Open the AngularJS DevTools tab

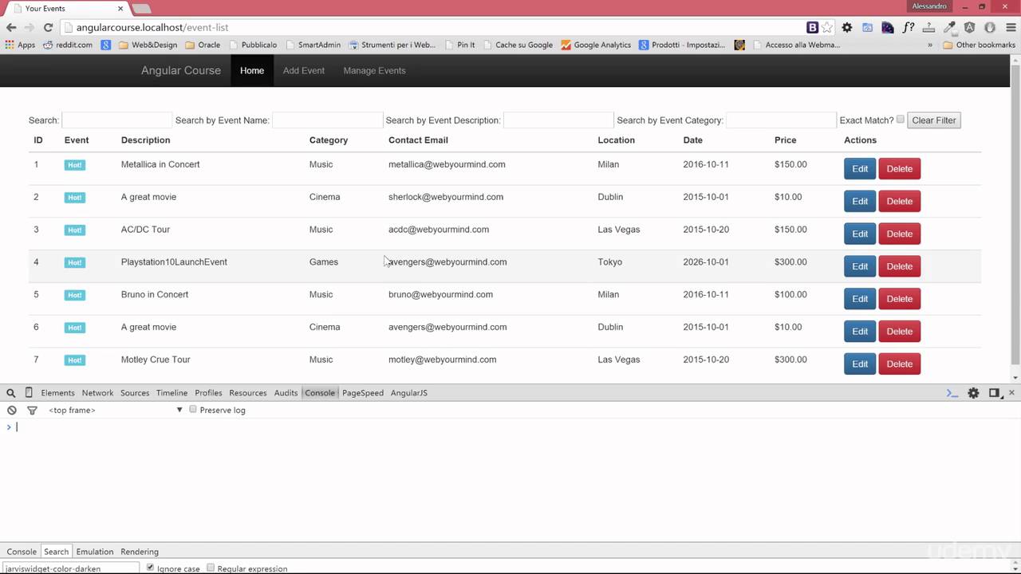(x=409, y=393)
